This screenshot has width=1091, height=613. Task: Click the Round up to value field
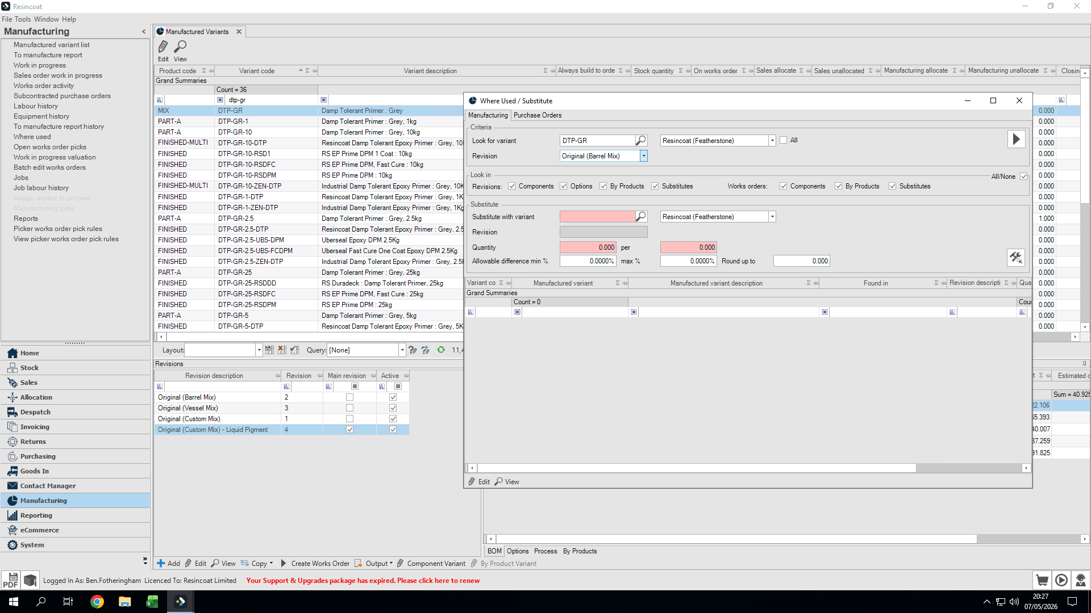(x=801, y=261)
